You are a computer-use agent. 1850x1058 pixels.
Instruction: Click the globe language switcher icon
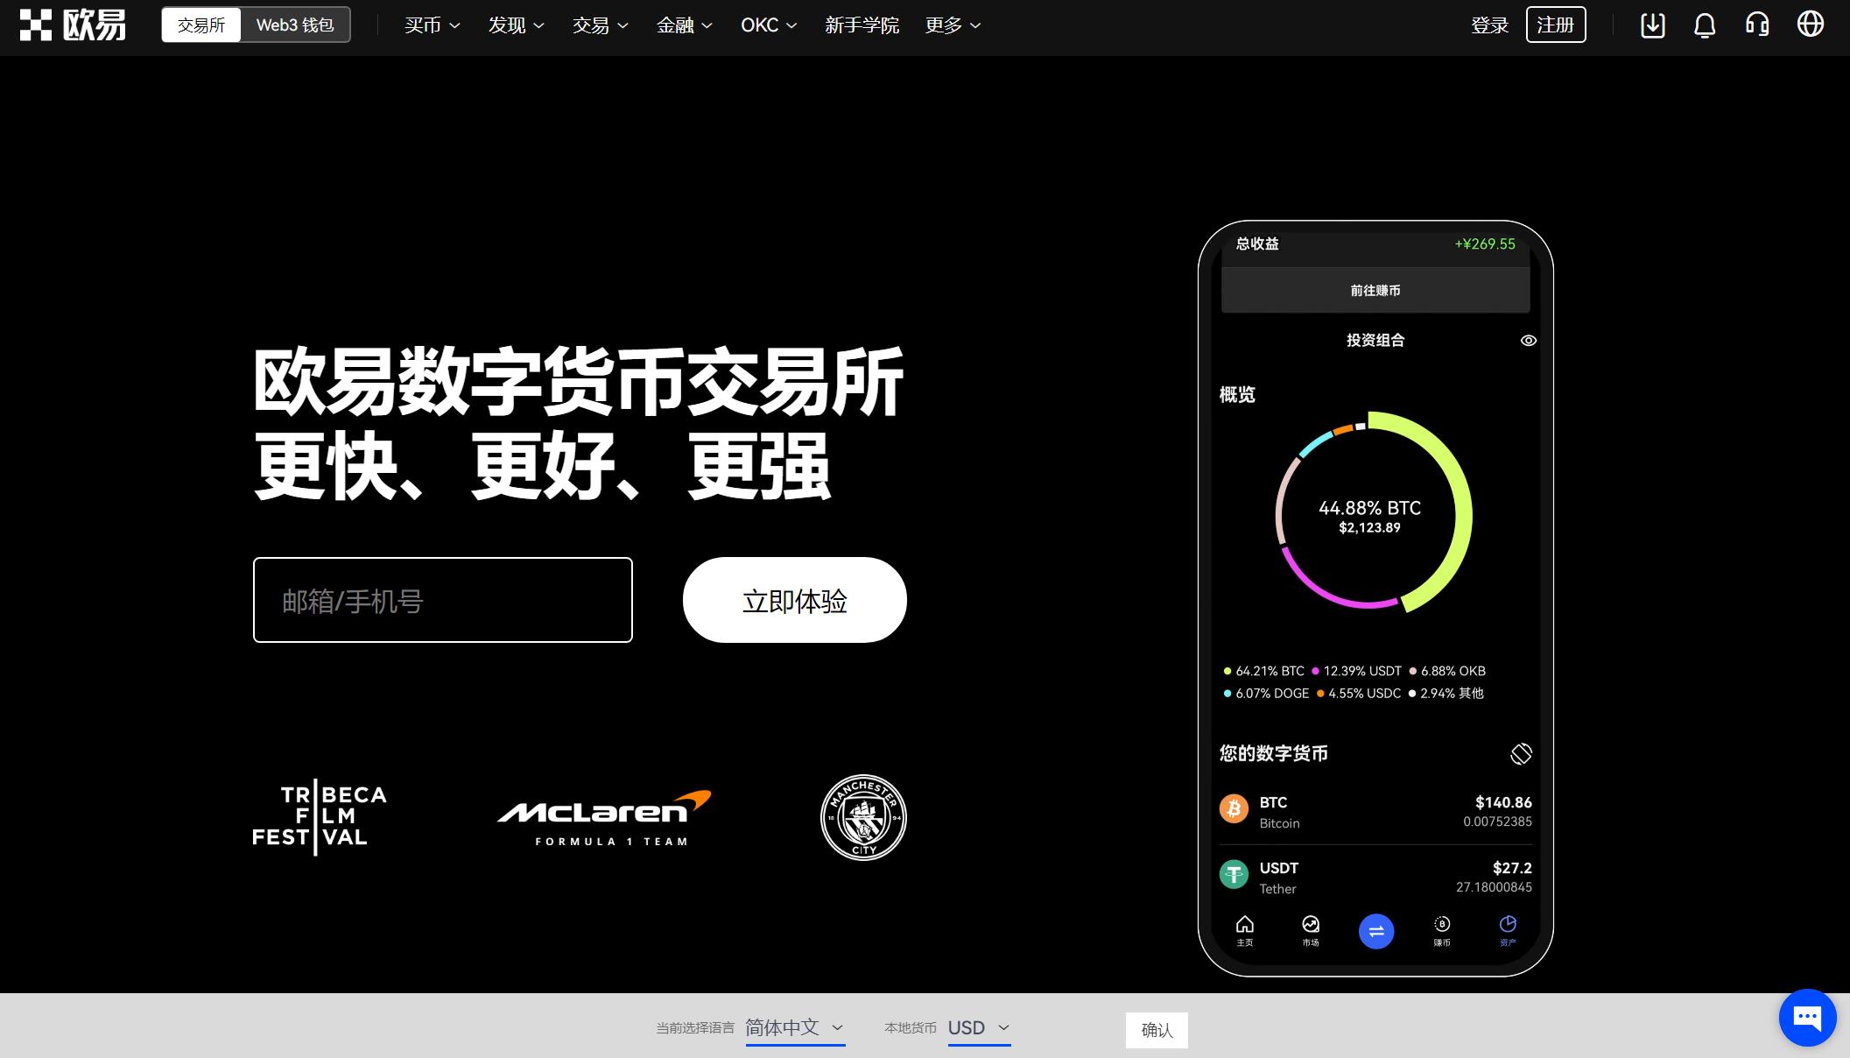1813,25
